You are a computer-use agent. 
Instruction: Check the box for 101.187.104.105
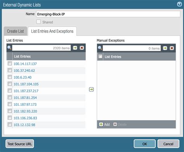point(10,84)
